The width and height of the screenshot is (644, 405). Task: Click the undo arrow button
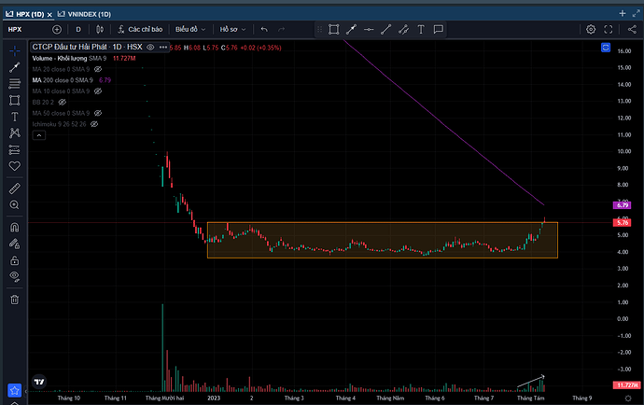pyautogui.click(x=264, y=29)
